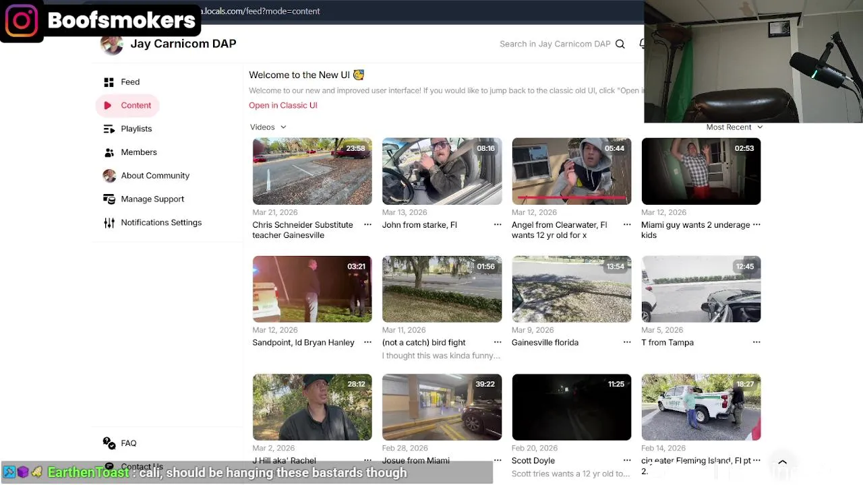
Task: Open options menu for Miami guy video
Action: point(756,224)
